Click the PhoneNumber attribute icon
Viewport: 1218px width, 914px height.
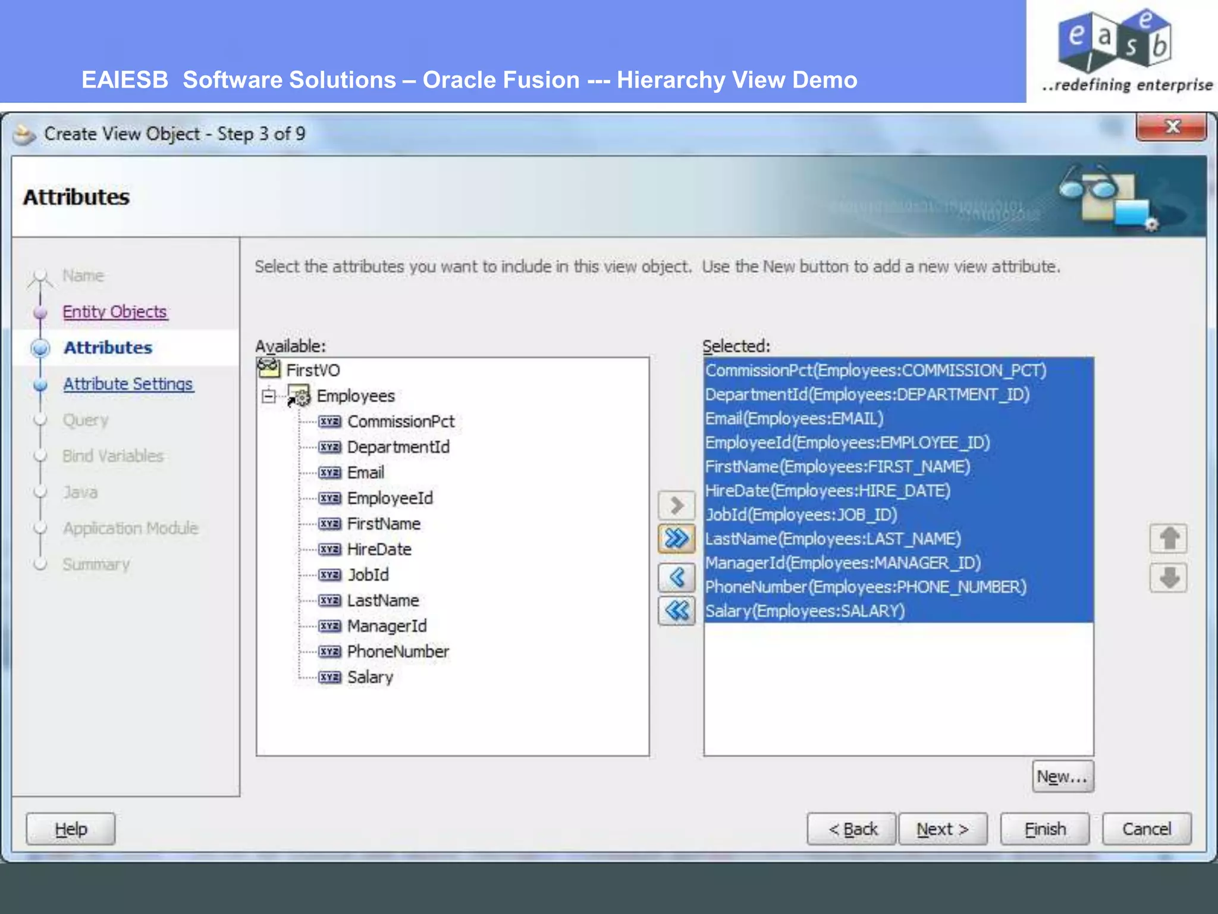(329, 652)
